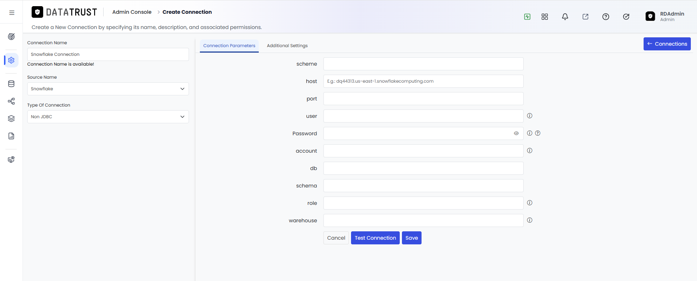The width and height of the screenshot is (697, 281).
Task: Open the layers stack sidebar icon
Action: (x=11, y=119)
